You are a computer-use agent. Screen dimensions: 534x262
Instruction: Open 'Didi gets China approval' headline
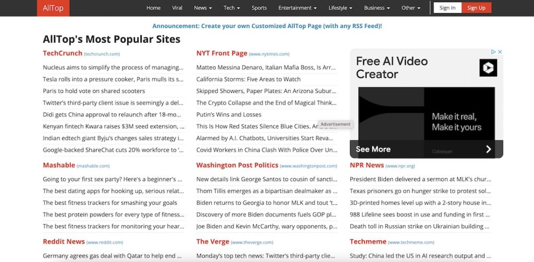pyautogui.click(x=112, y=115)
